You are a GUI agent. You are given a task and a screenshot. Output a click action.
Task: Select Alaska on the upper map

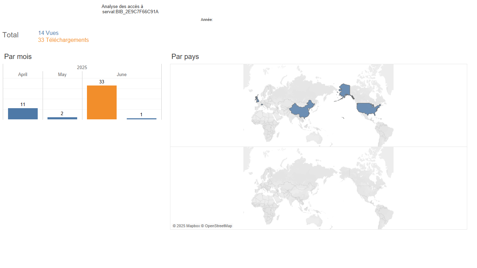344,91
